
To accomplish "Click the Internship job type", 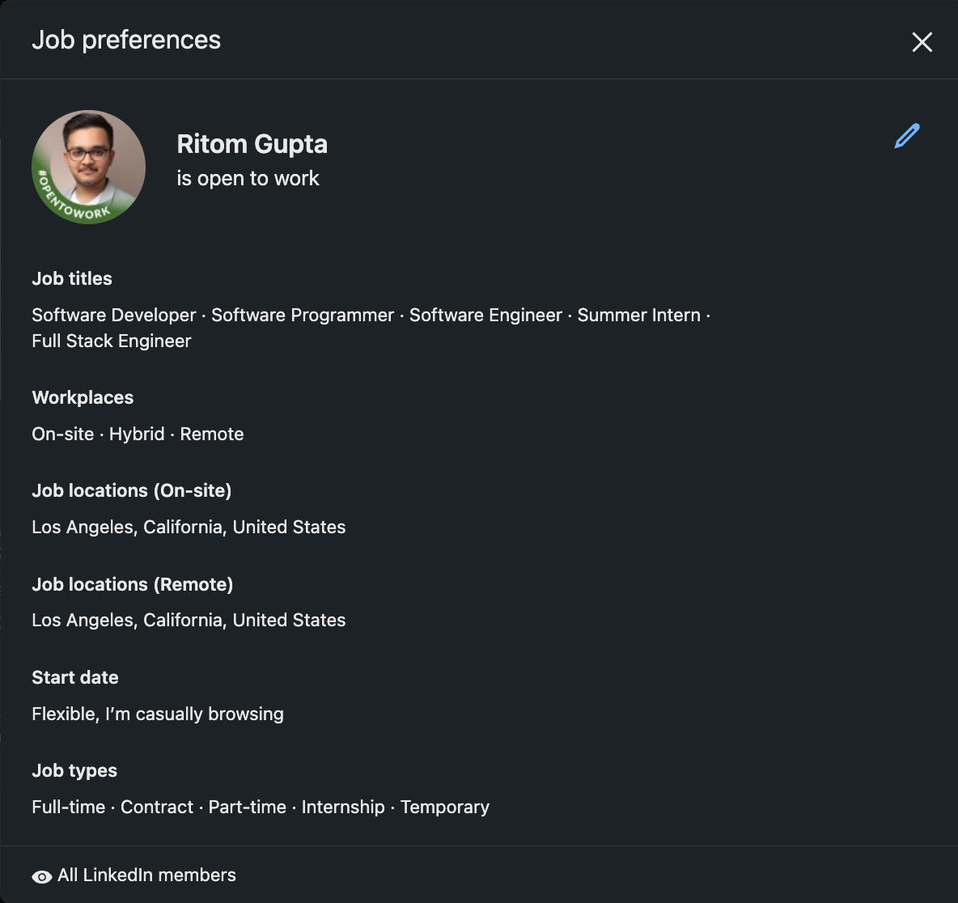I will (x=342, y=807).
